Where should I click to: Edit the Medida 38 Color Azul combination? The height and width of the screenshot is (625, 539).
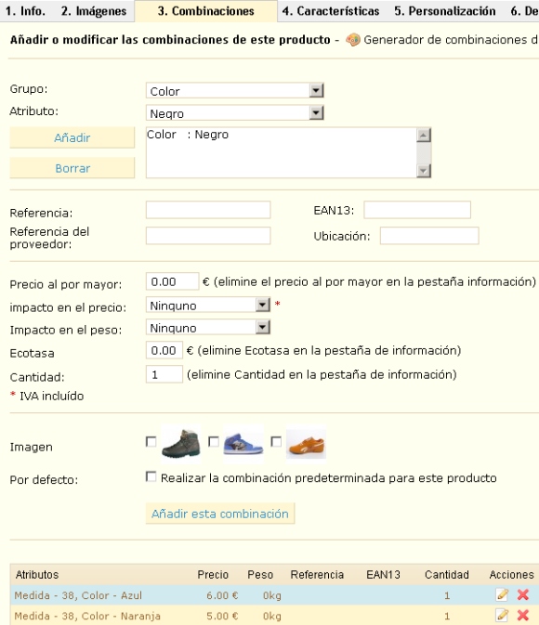point(502,594)
